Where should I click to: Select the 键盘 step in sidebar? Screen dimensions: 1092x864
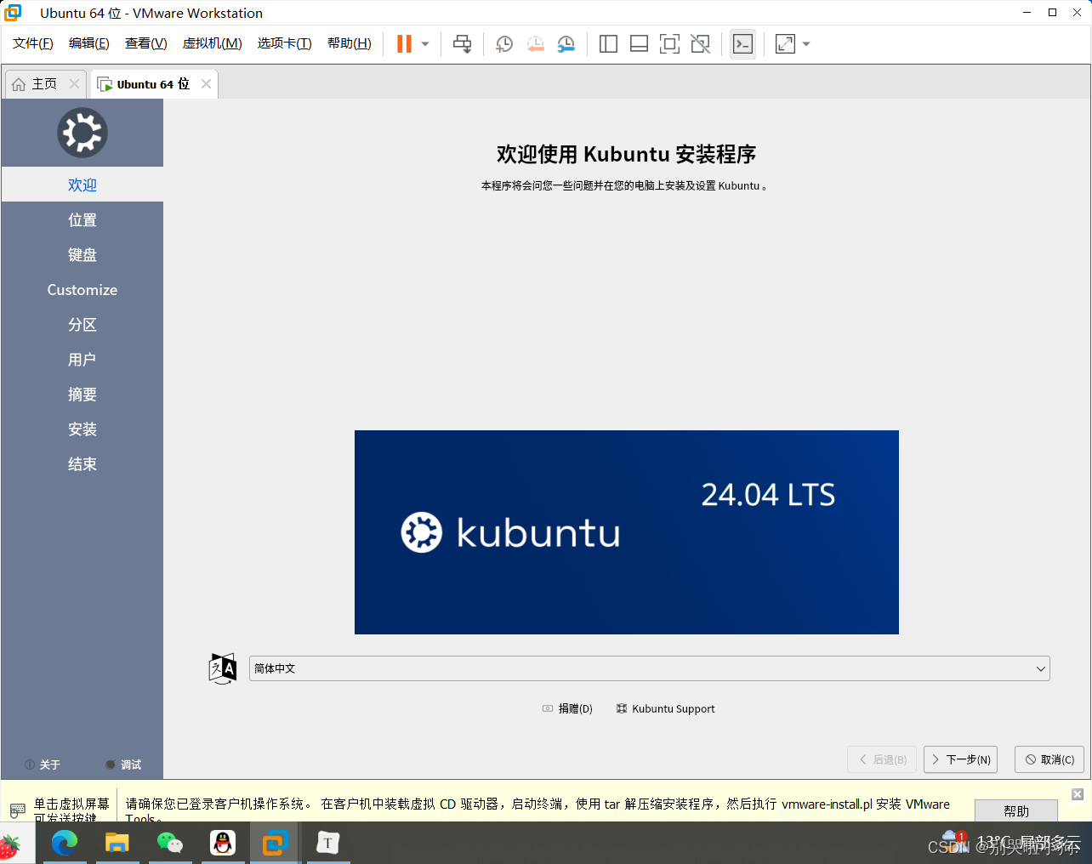click(82, 254)
